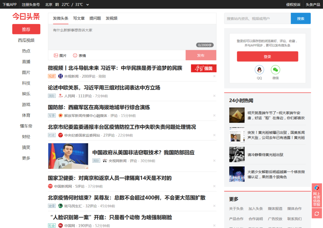Click the refresh icon at bottom right
Screen dimensions: 323x228
click(x=317, y=213)
